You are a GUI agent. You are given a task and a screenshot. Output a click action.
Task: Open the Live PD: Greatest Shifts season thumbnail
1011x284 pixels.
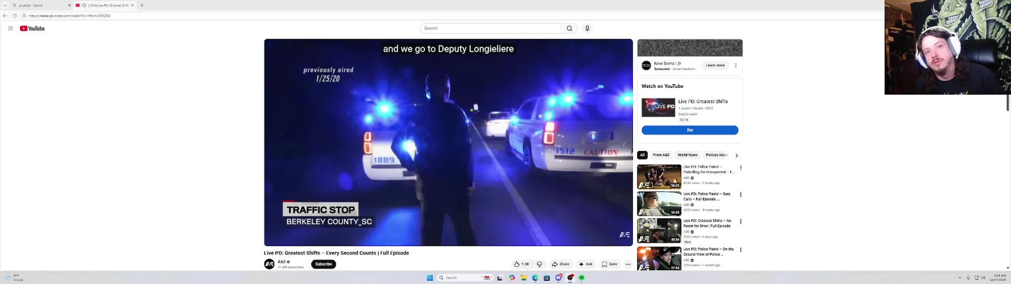(x=658, y=107)
